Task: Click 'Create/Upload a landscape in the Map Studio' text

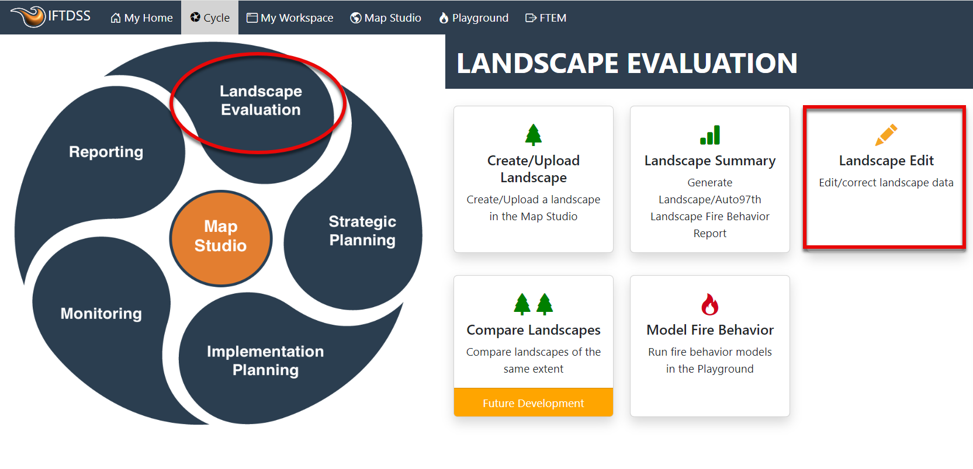Action: pos(534,208)
